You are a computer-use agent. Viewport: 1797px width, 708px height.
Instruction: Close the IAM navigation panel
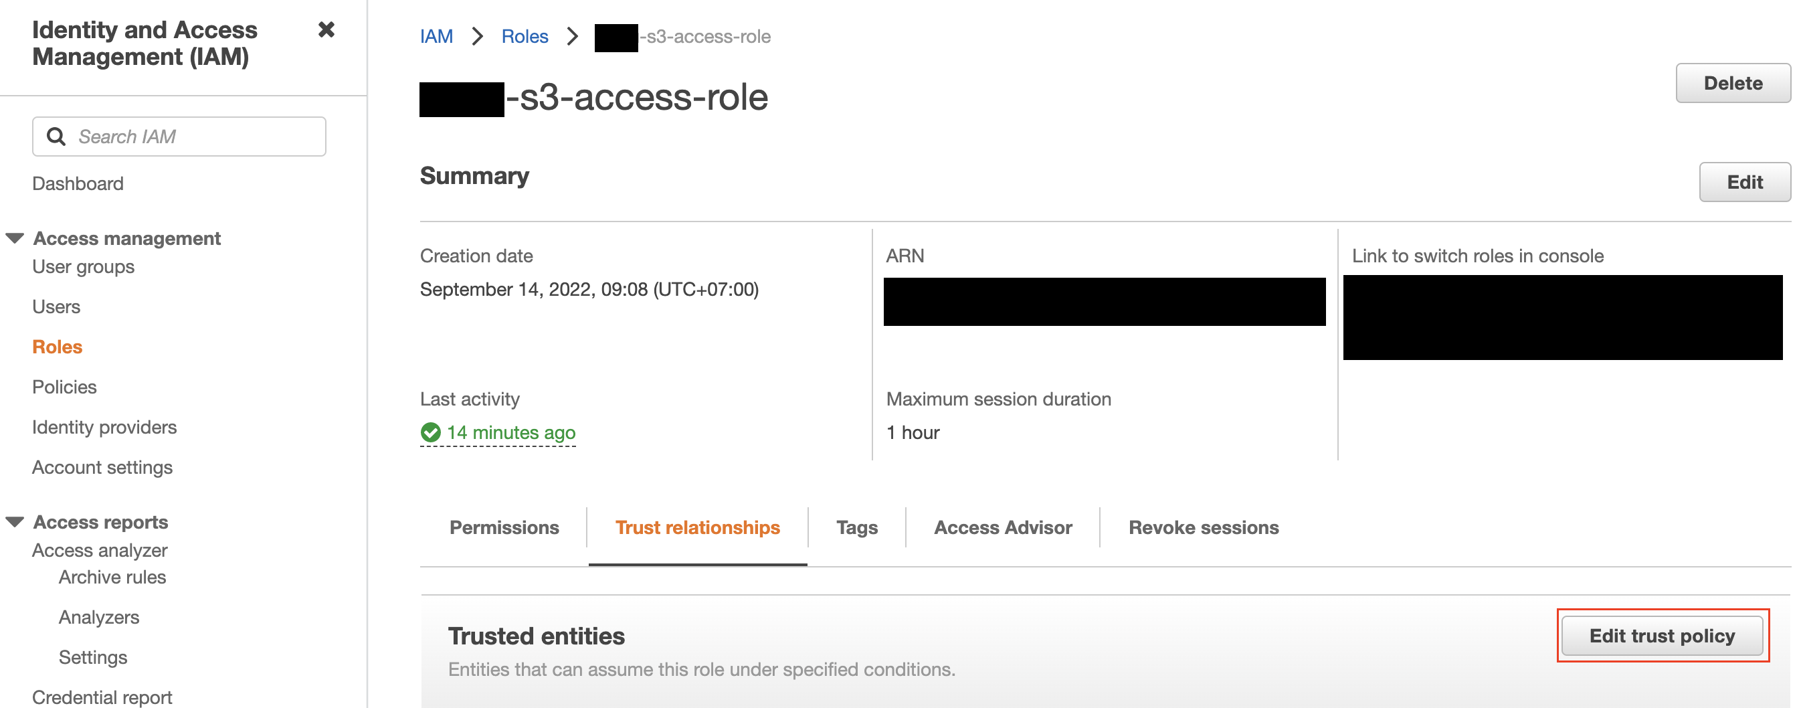click(x=326, y=30)
